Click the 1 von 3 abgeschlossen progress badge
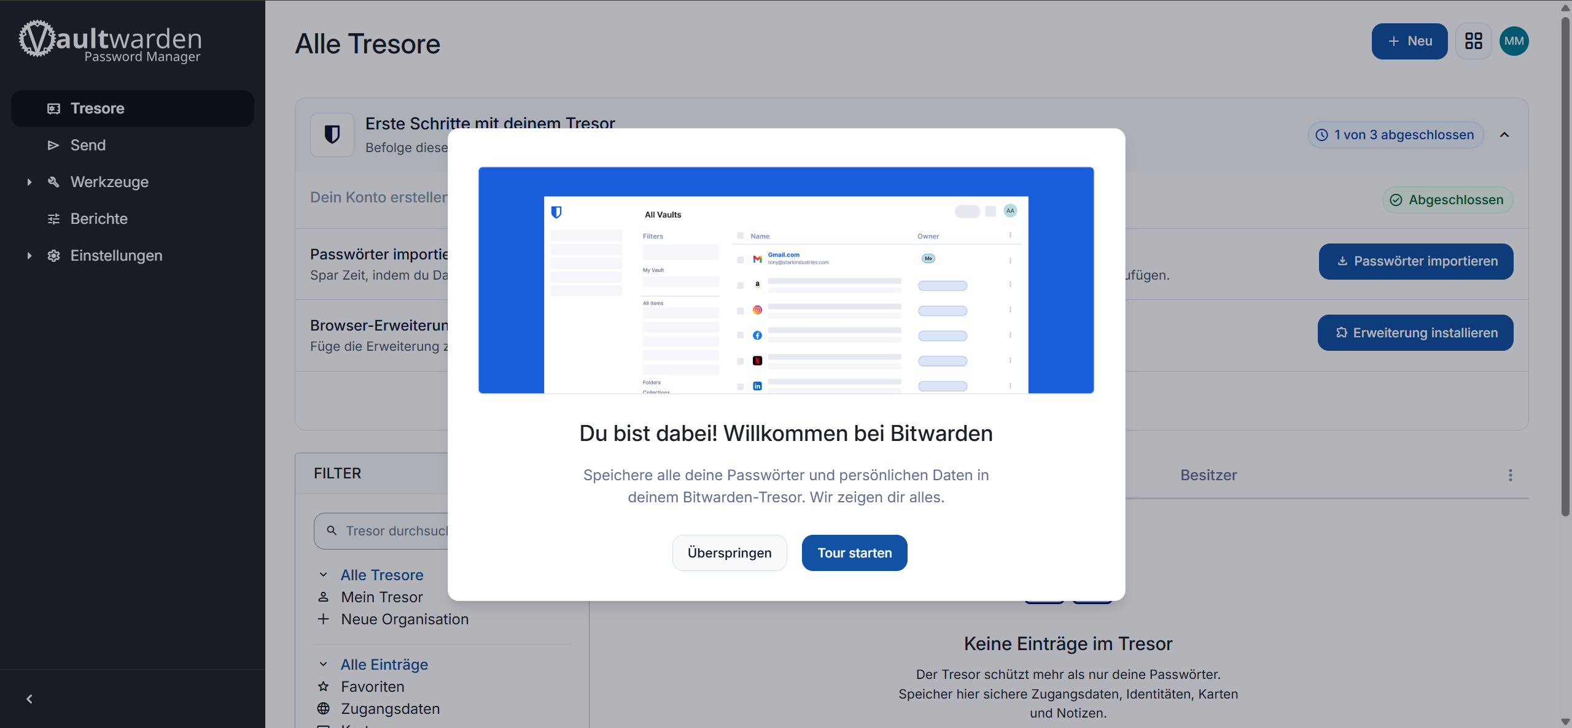 (x=1396, y=135)
